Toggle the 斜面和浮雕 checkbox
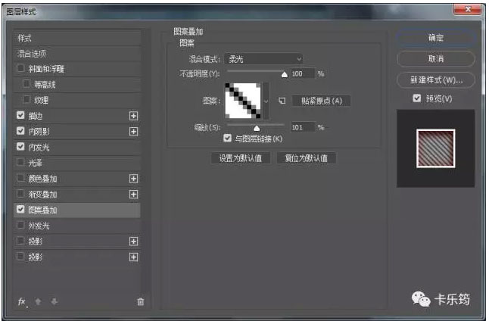Viewport: 489px width, 321px height. coord(20,68)
